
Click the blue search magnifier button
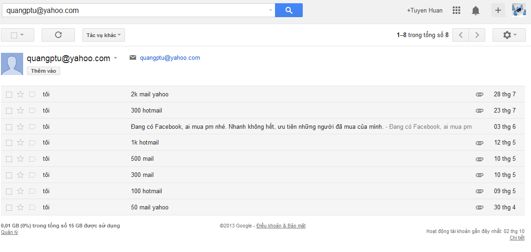tap(289, 10)
